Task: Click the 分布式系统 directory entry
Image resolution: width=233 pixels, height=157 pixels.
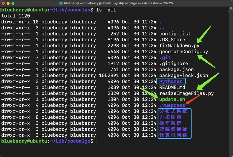Action: tap(173, 111)
